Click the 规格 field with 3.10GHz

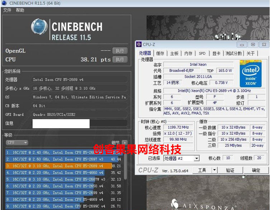214,91
